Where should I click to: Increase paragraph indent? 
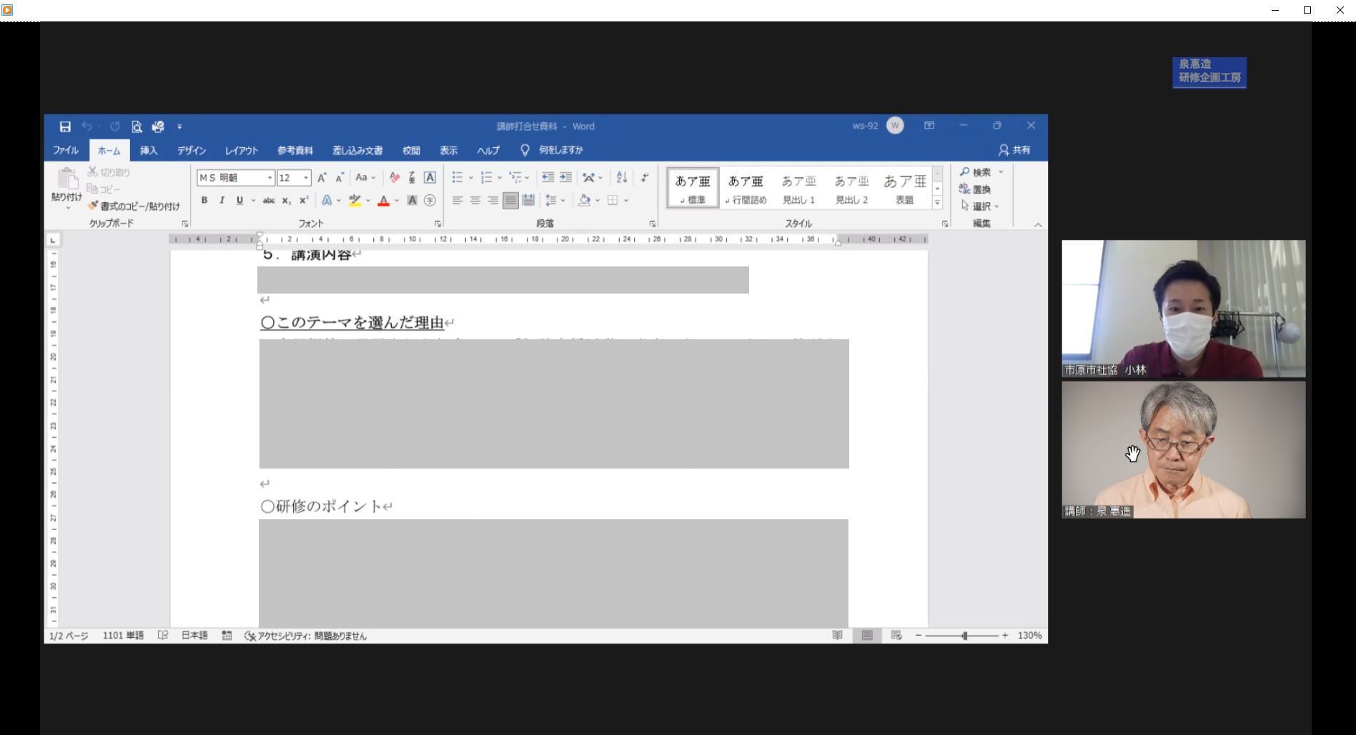tap(565, 177)
